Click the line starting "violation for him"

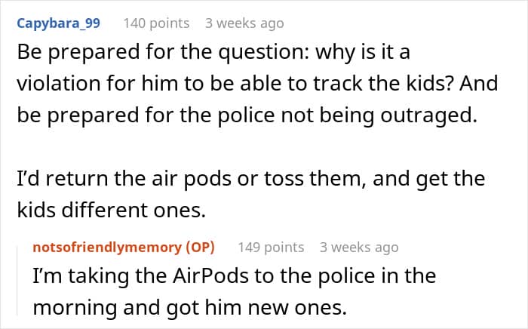pos(256,82)
